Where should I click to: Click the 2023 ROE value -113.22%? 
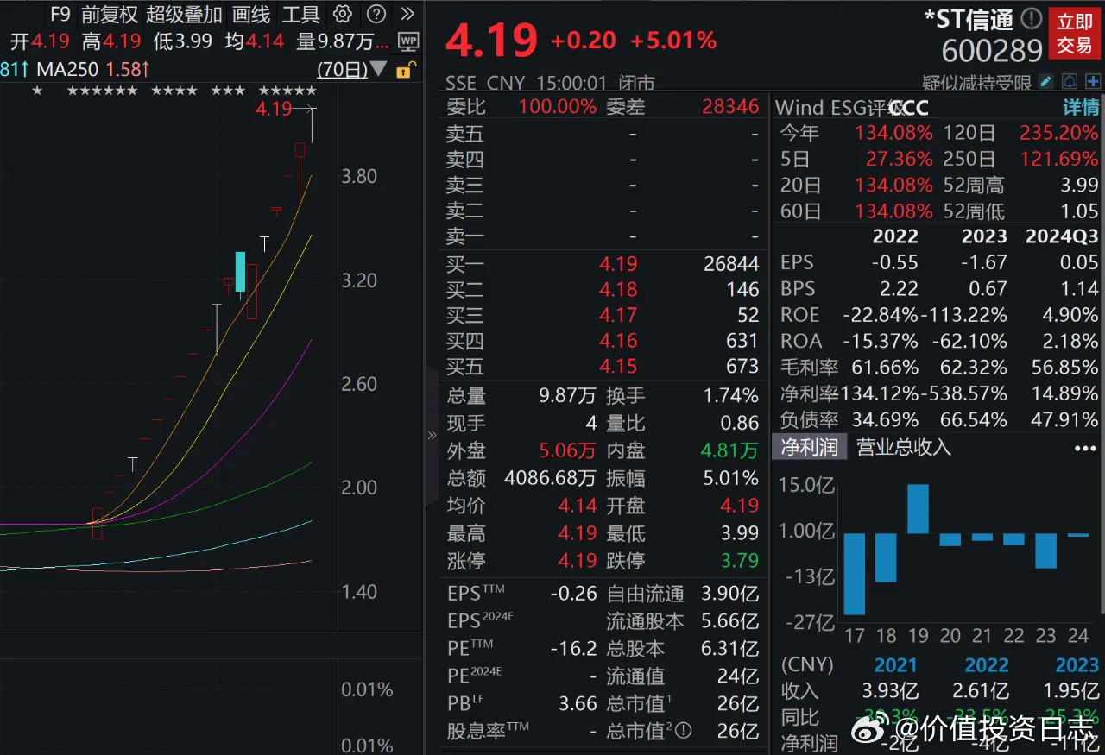coord(964,315)
